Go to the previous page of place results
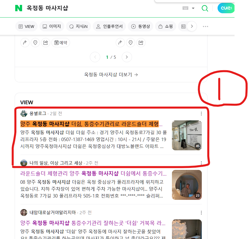The image size is (248, 239). coord(95,57)
